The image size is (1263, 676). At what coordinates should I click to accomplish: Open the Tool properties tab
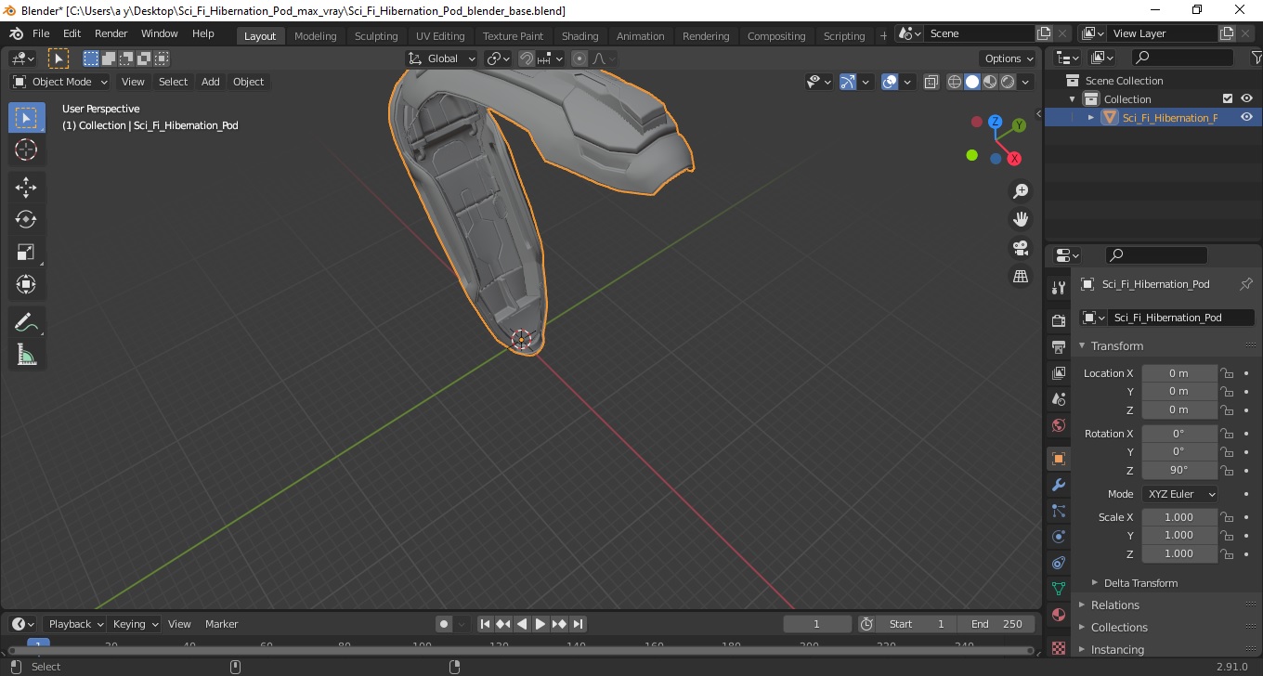[x=1058, y=288]
